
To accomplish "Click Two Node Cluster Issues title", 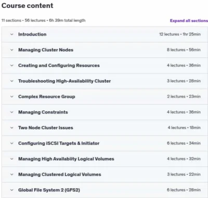I will point(46,128).
